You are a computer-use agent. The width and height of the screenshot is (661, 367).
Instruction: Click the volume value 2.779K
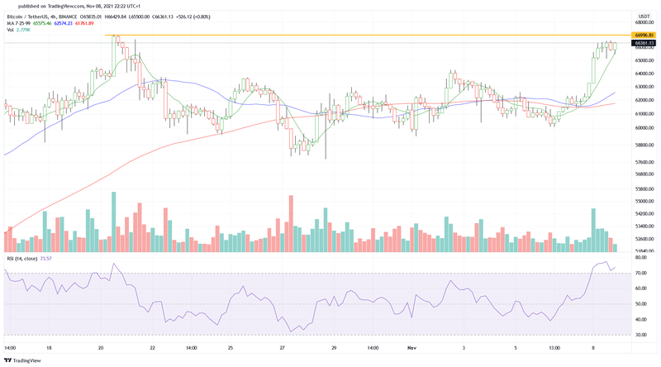(23, 30)
